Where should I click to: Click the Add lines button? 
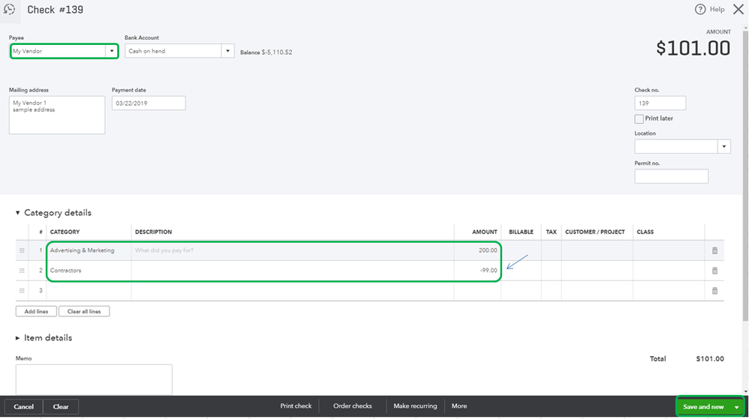tap(36, 311)
